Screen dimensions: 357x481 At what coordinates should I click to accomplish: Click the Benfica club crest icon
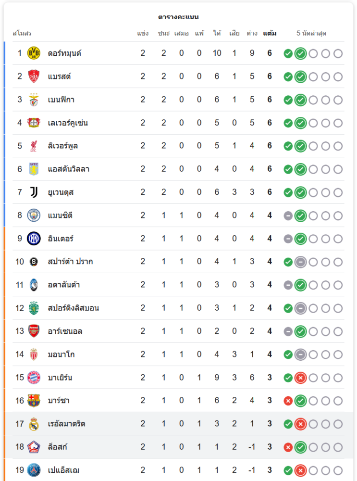coord(34,100)
